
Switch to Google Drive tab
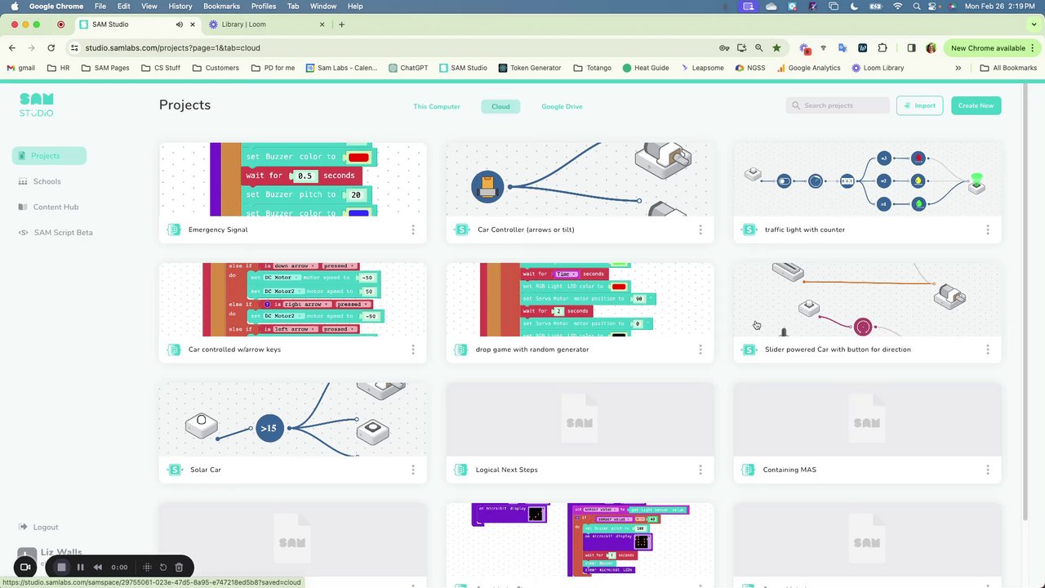(x=562, y=106)
